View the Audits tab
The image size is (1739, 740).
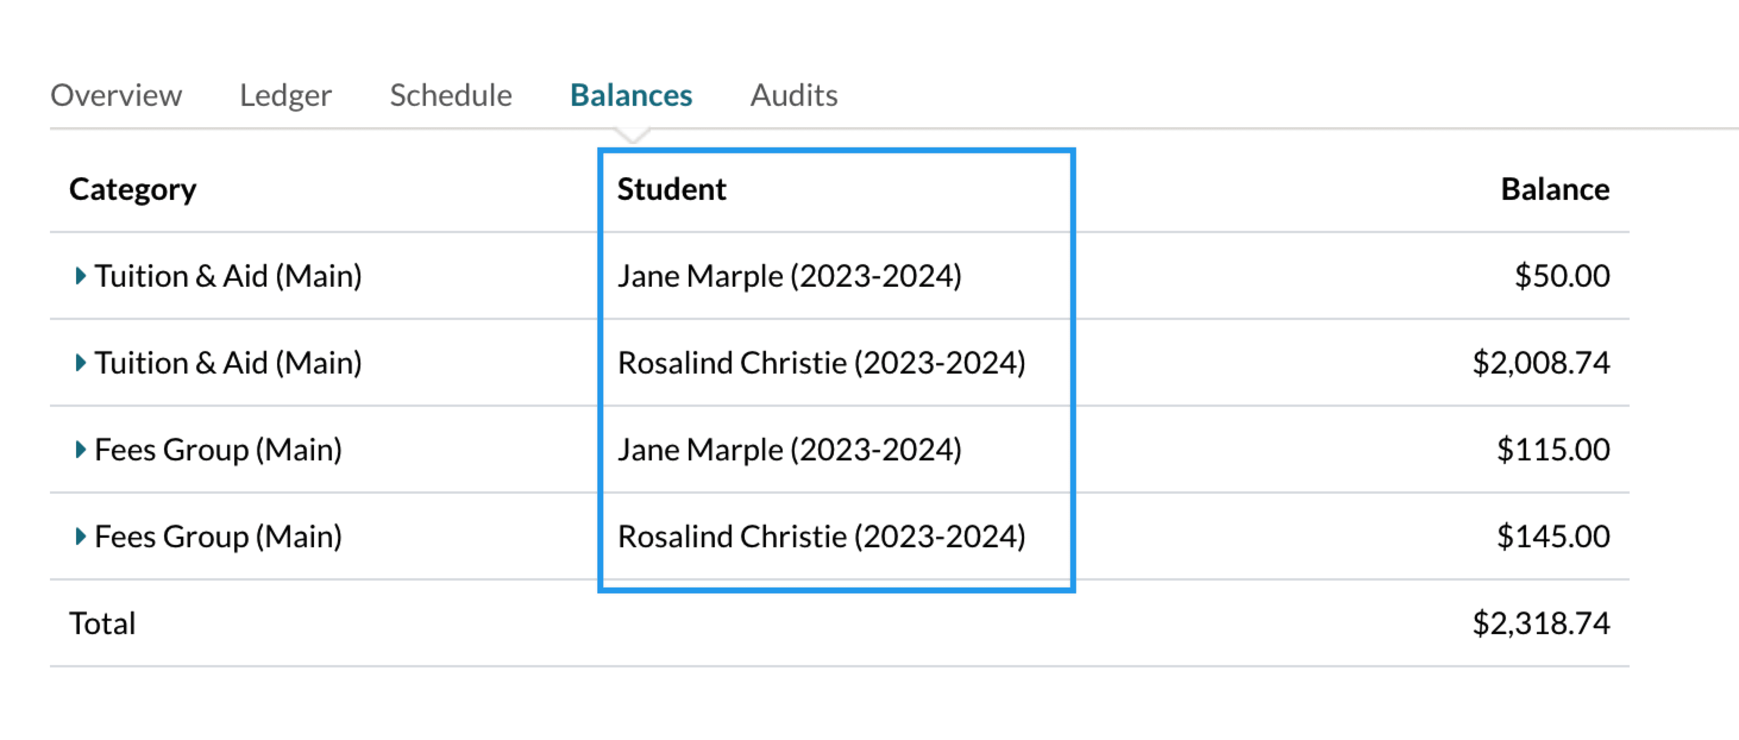pos(793,95)
